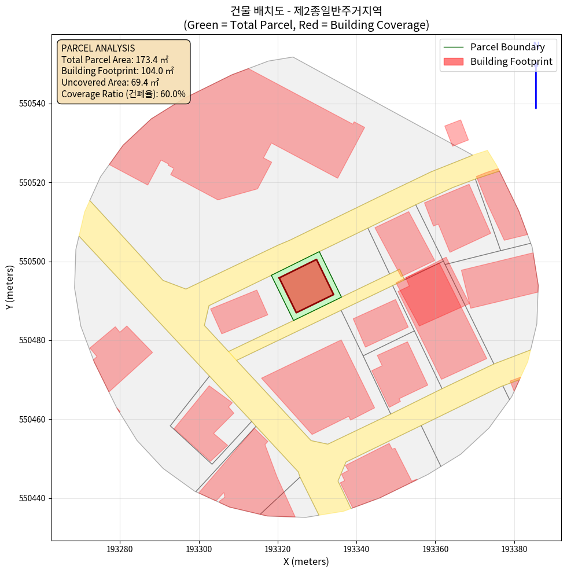Click the 550540 tick label on Y axis

pos(32,104)
